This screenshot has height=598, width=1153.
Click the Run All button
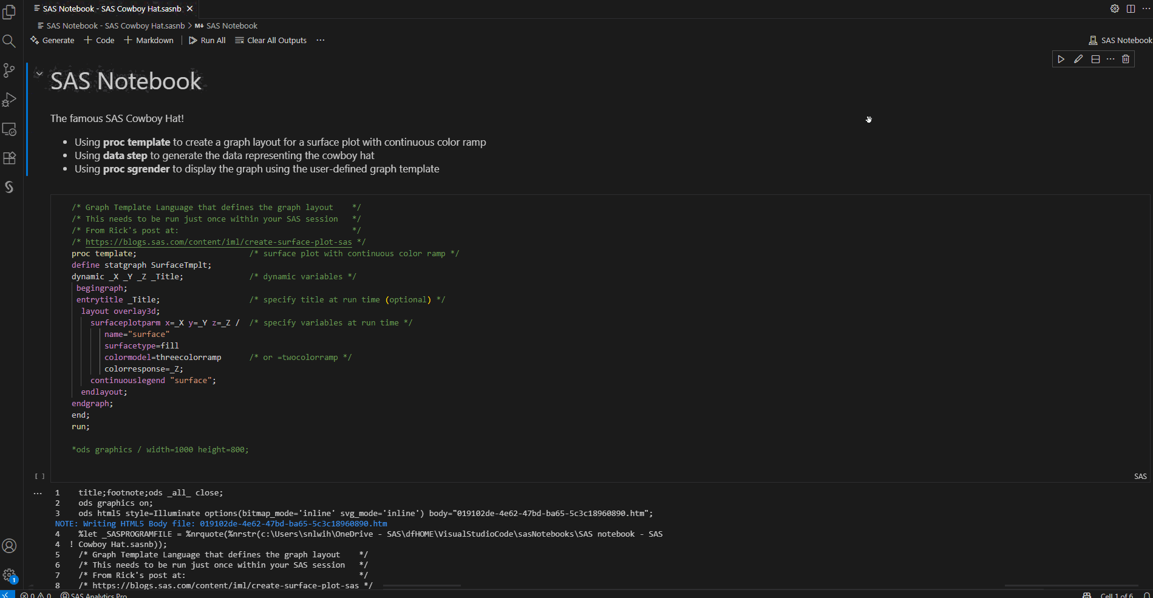click(x=207, y=40)
